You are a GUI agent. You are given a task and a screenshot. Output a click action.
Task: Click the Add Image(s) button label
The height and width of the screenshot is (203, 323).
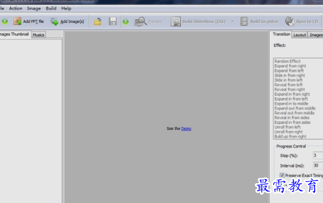[72, 21]
